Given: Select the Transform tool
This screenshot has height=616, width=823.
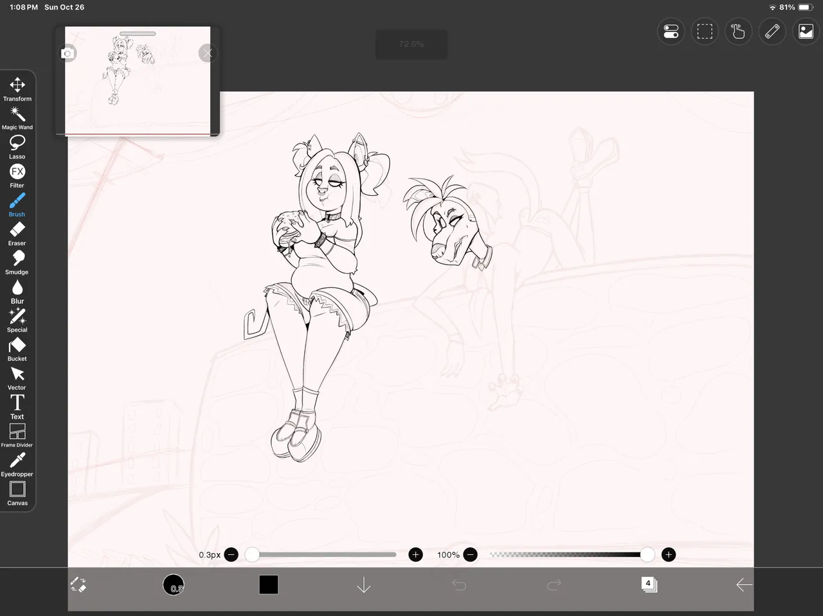Looking at the screenshot, I should (17, 89).
